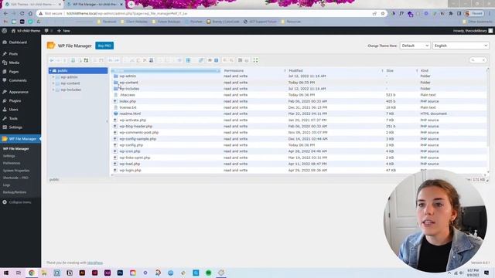Click the select all grid toolbar icon
Viewport: 495px width, 278px height.
coord(188,60)
